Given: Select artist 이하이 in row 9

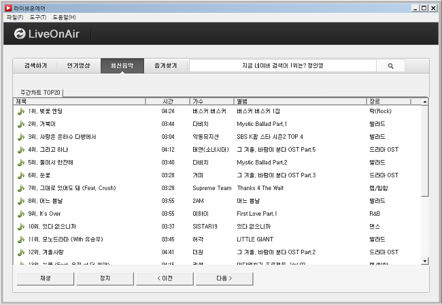Looking at the screenshot, I should 201,214.
